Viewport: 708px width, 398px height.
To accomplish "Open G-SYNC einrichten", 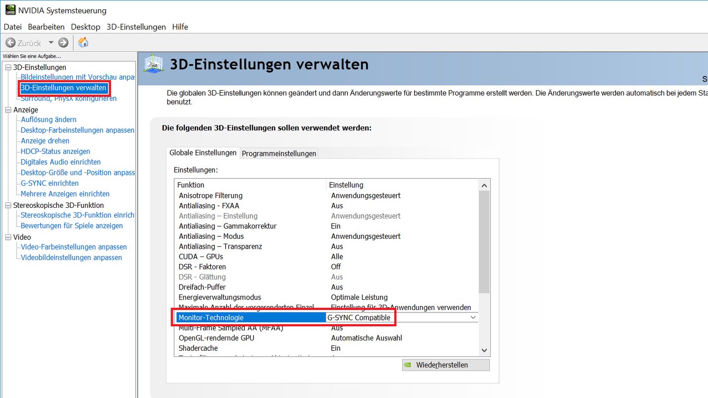I will pos(50,183).
